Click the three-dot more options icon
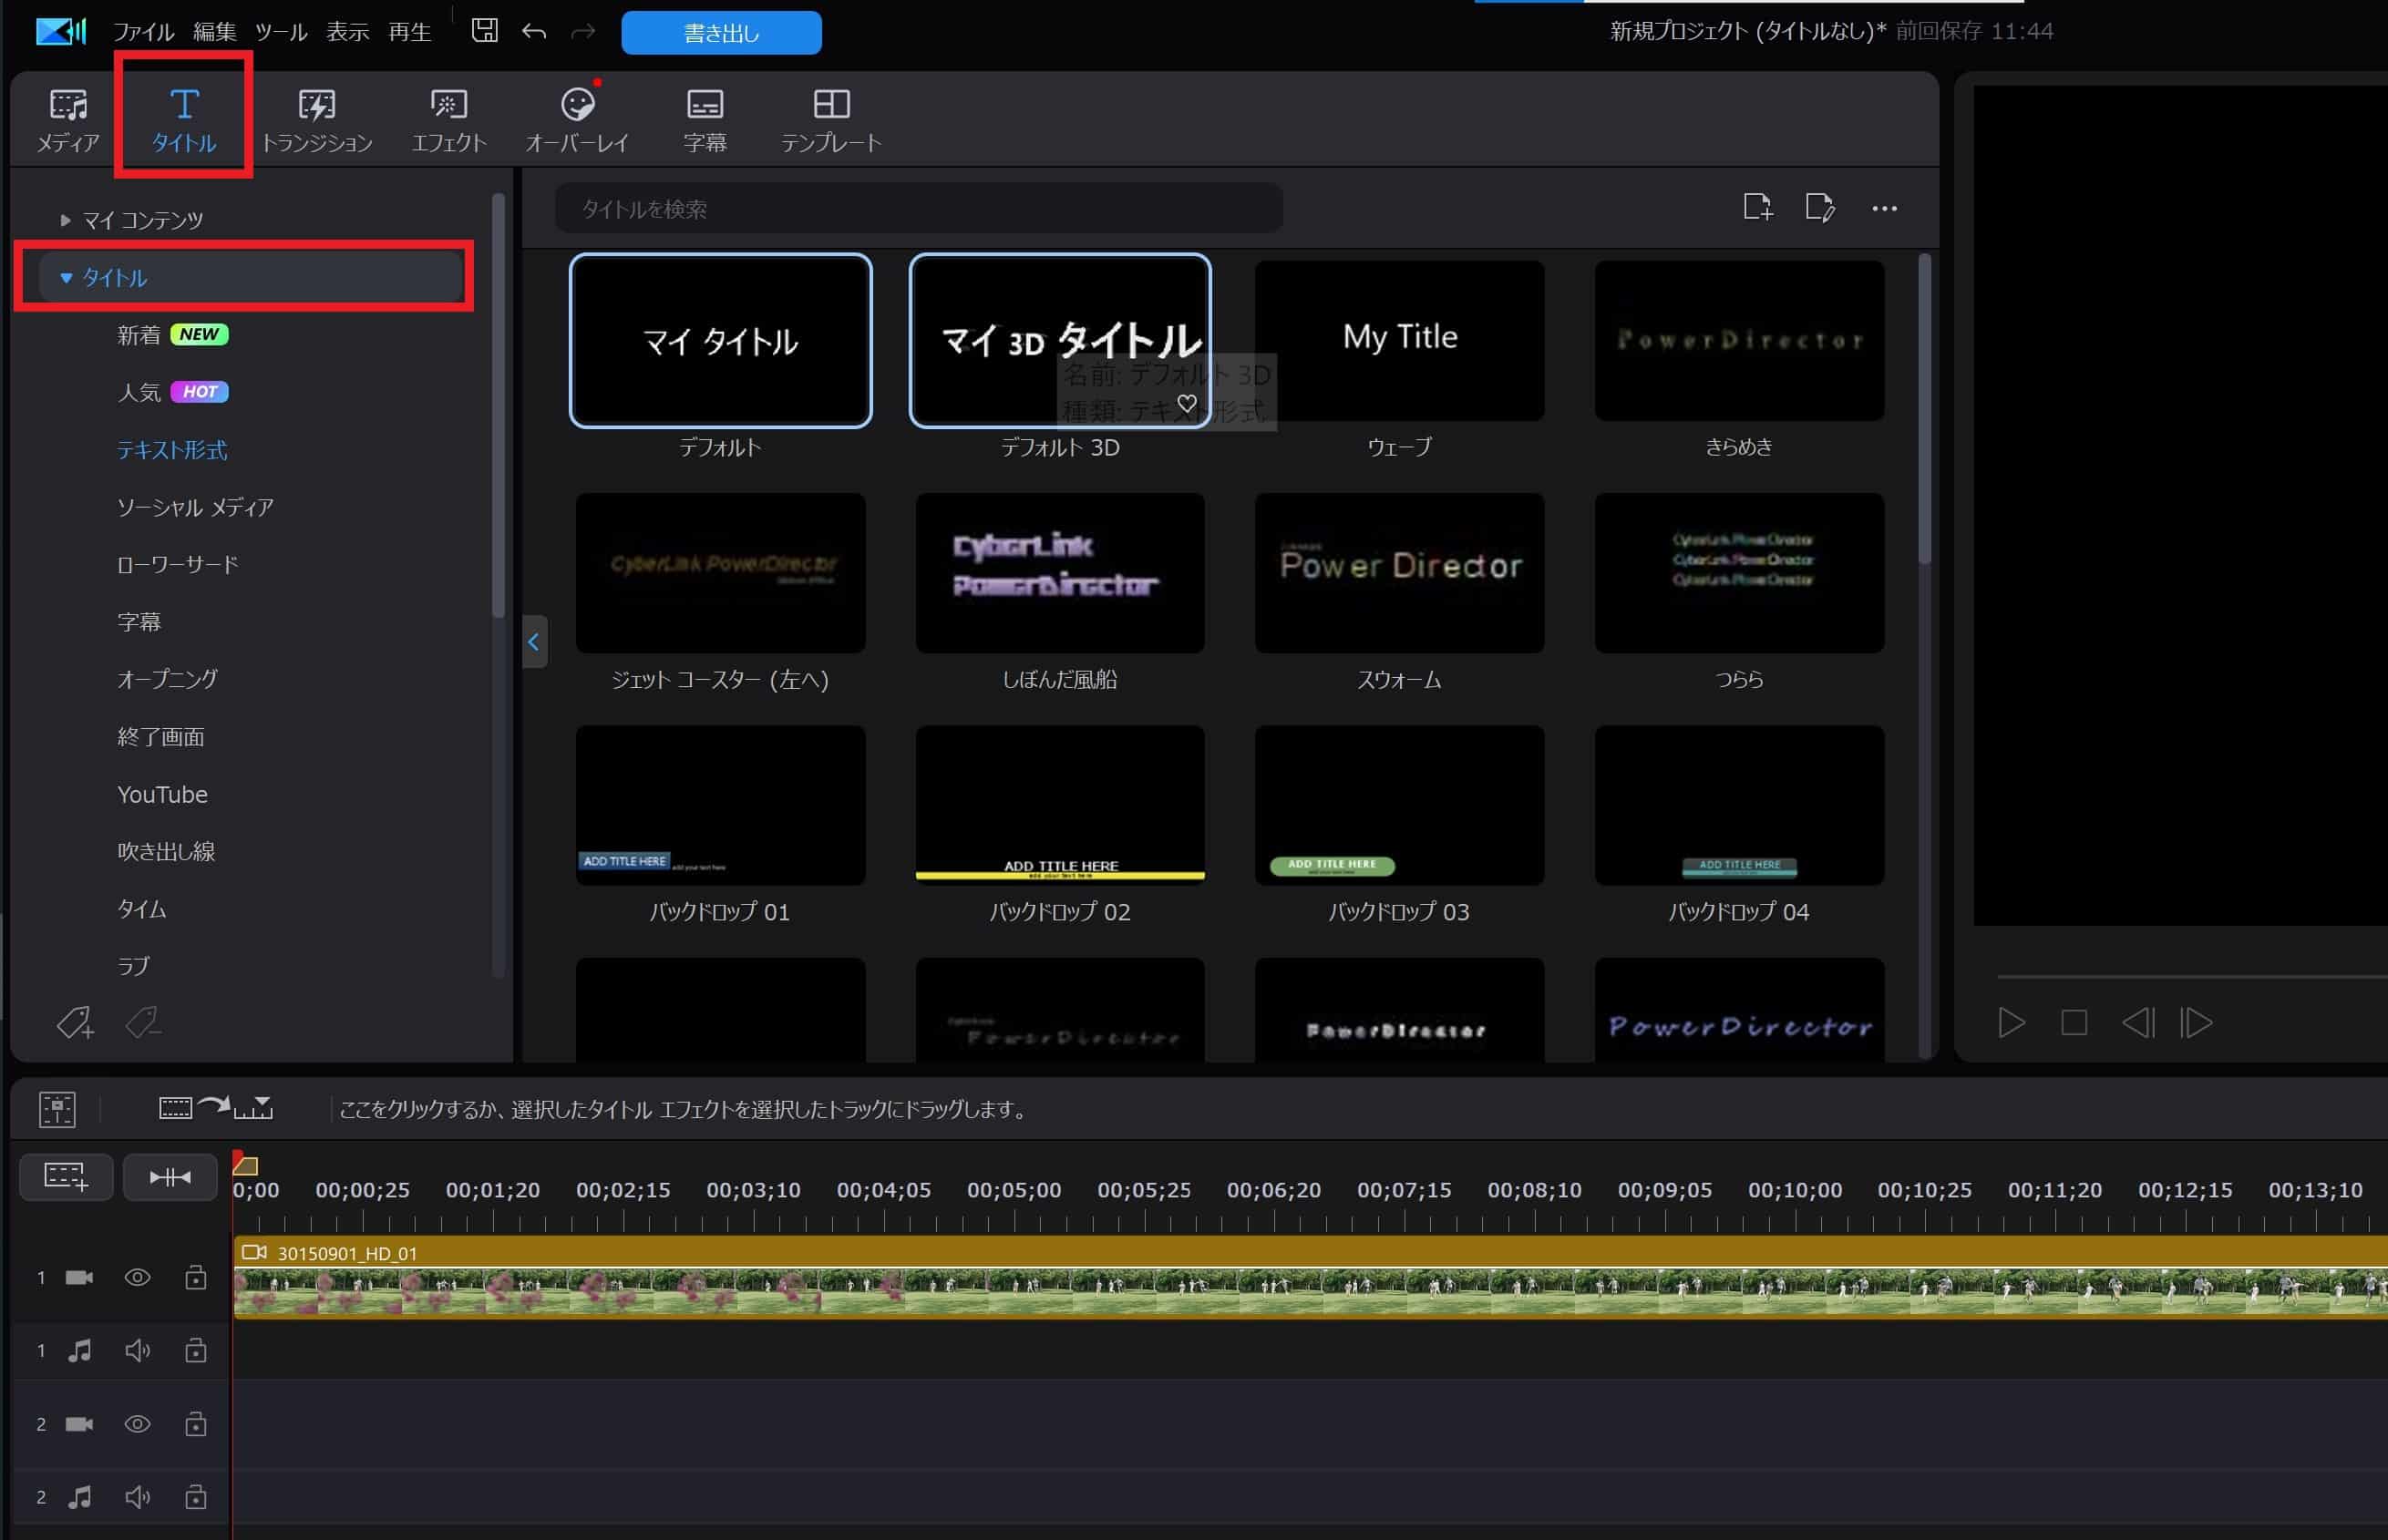2388x1540 pixels. click(1884, 208)
